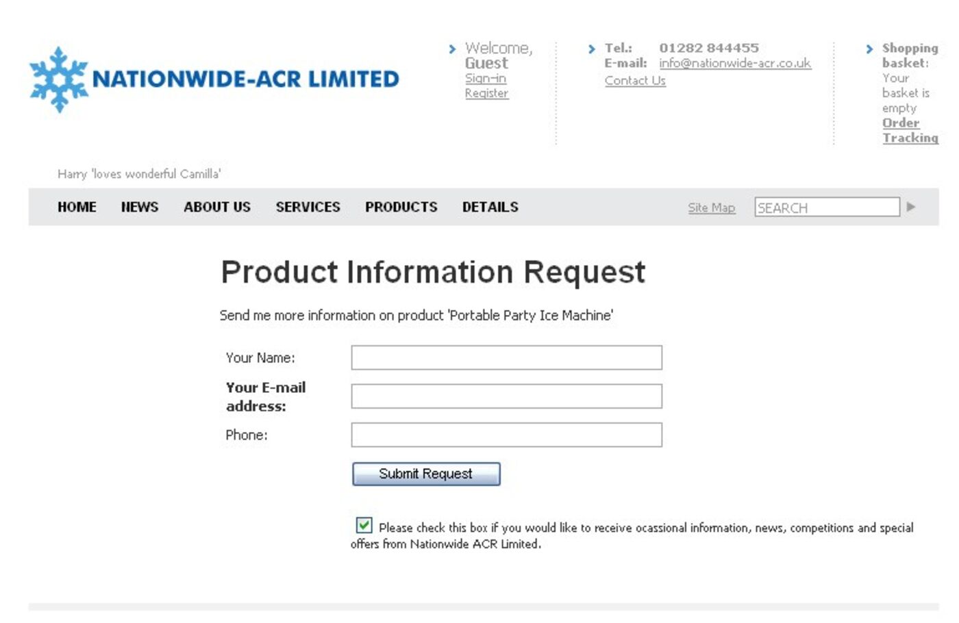Click the arrow icon beside Welcome Guest
Viewport: 959px width, 623px height.
(x=452, y=49)
